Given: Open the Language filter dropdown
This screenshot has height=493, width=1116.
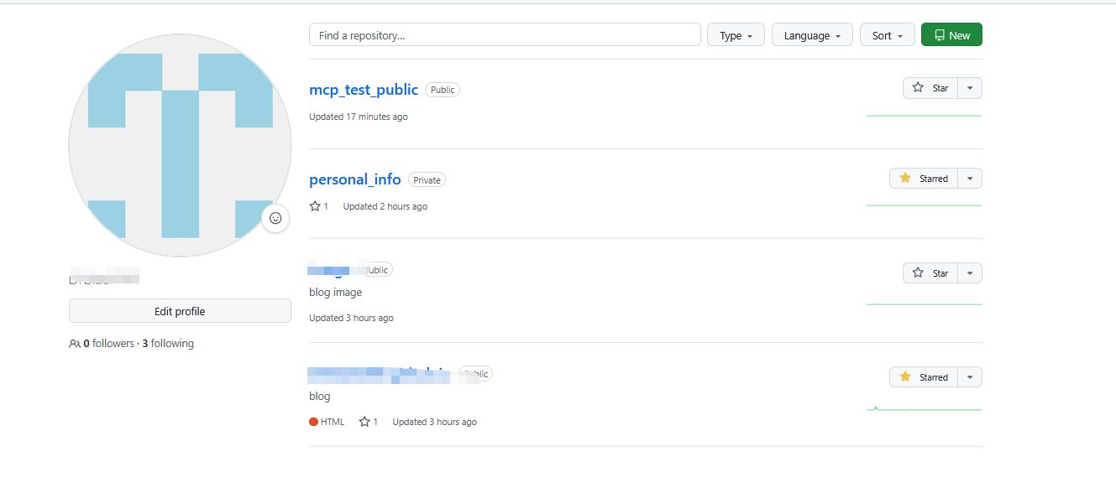Looking at the screenshot, I should 812,35.
